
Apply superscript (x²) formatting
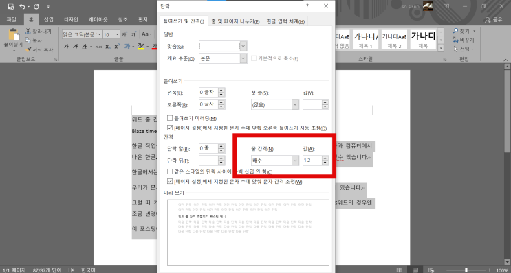coord(118,47)
